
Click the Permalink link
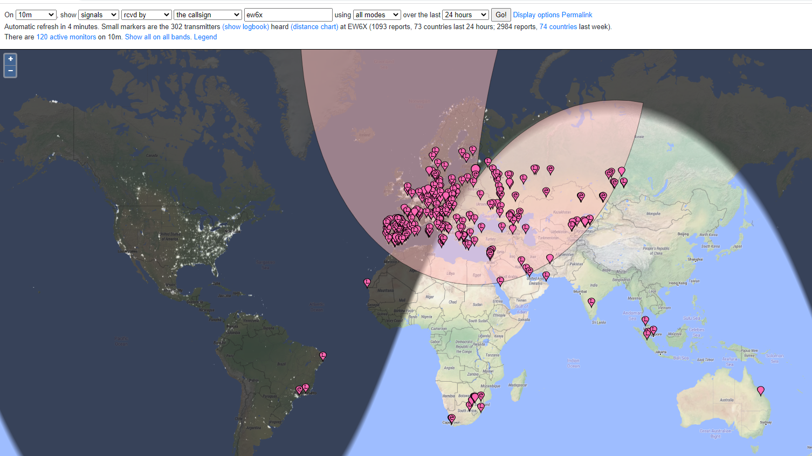point(577,15)
